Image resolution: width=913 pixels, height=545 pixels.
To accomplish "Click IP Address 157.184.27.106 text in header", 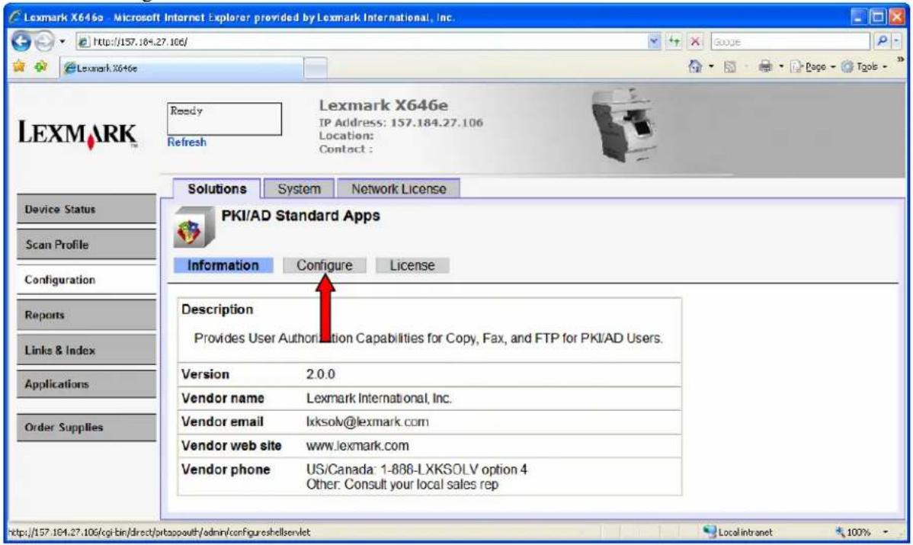I will coord(401,123).
